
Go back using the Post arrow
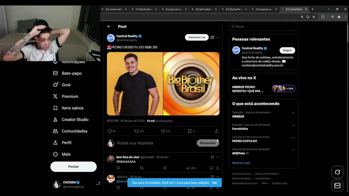point(109,26)
